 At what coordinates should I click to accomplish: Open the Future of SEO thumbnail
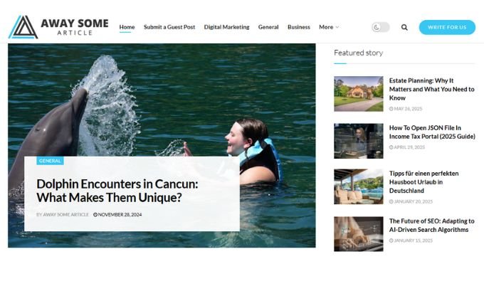point(358,234)
